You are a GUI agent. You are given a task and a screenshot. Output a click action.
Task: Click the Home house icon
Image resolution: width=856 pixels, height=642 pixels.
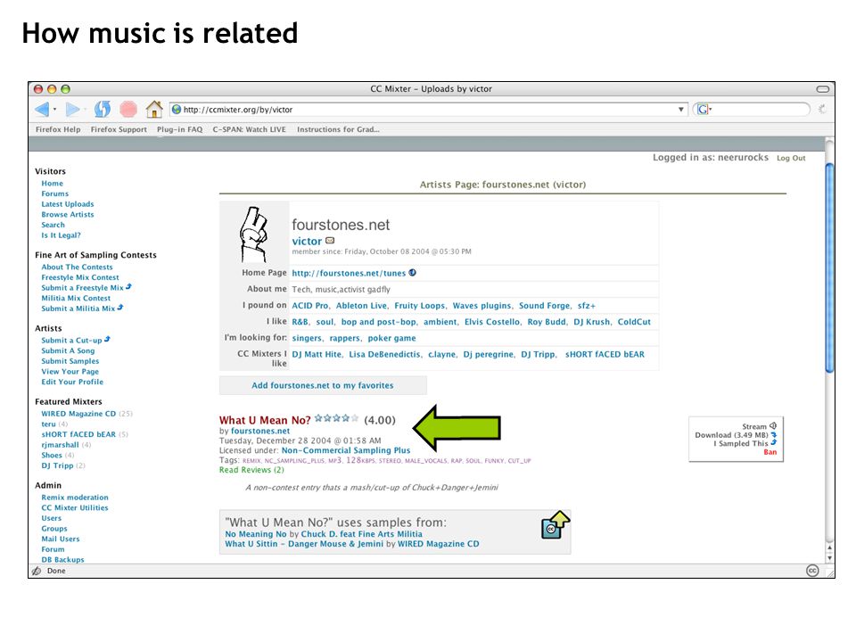click(x=154, y=109)
